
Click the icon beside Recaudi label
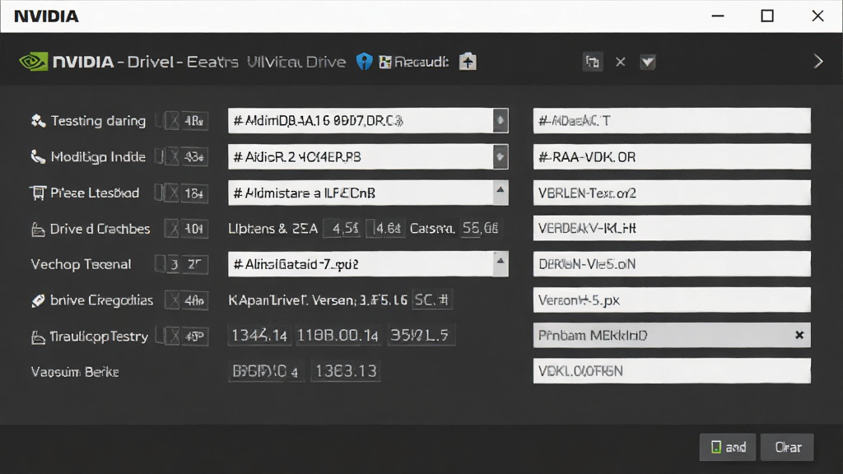pos(385,63)
